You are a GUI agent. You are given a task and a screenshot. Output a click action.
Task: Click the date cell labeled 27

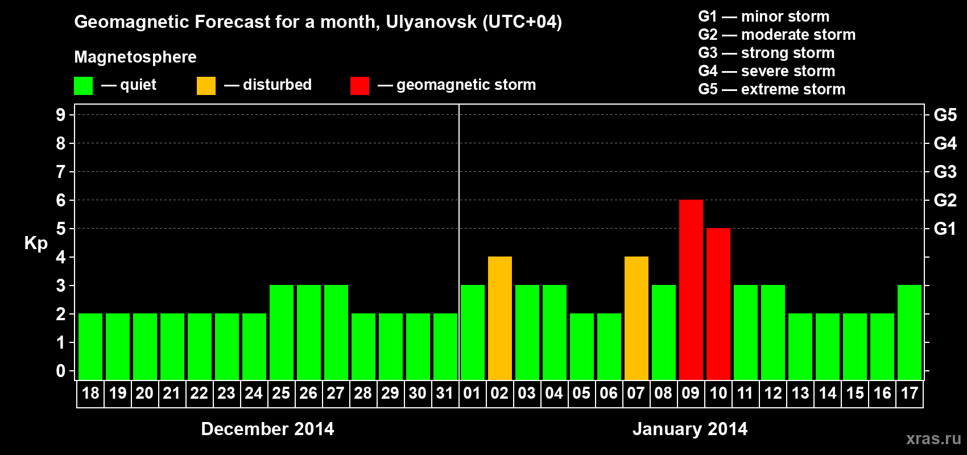tap(336, 394)
